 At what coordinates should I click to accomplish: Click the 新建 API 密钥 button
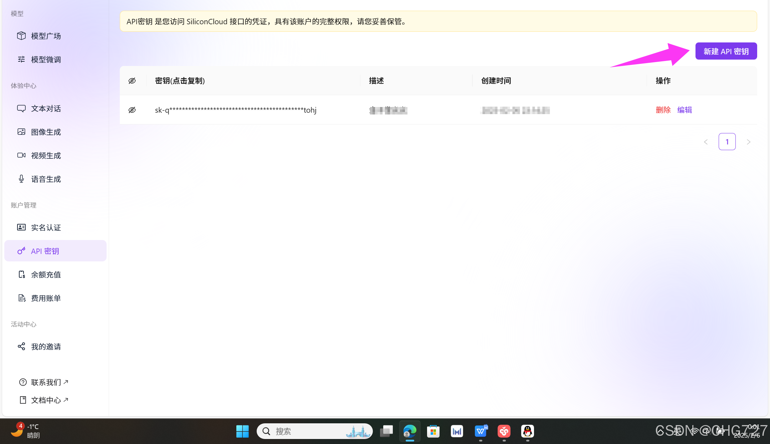pos(726,51)
